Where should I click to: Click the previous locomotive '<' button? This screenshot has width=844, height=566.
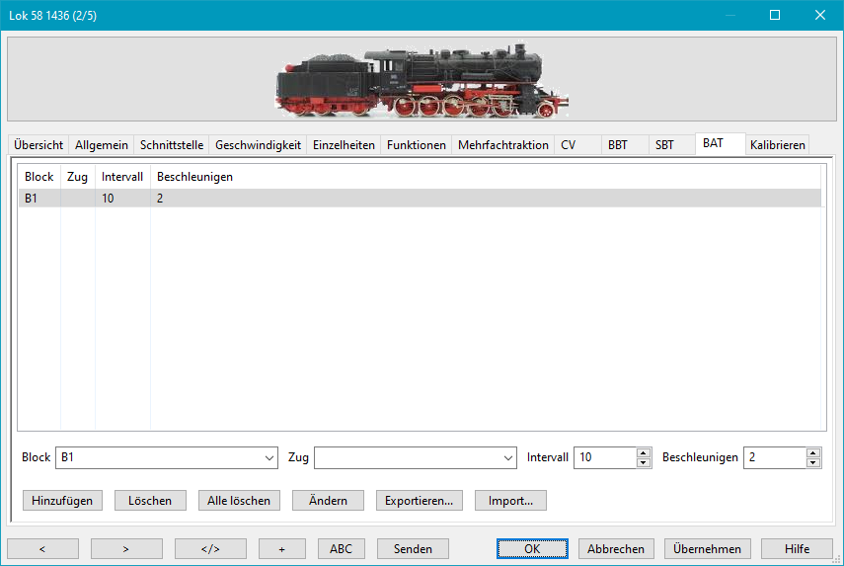tap(42, 549)
